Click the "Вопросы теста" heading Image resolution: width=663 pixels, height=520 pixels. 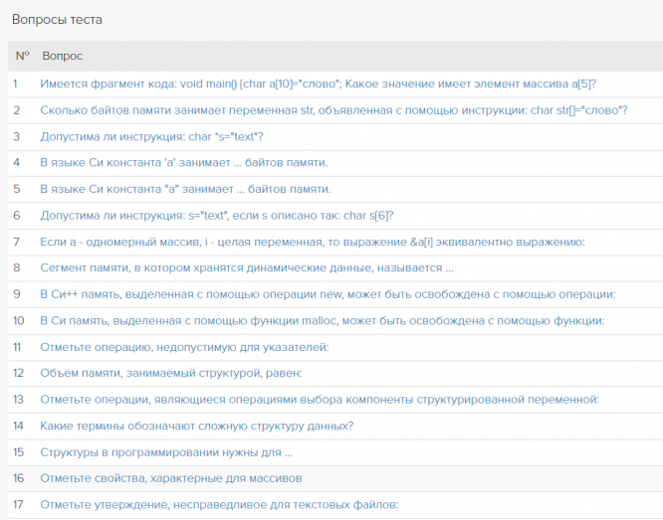[x=57, y=19]
